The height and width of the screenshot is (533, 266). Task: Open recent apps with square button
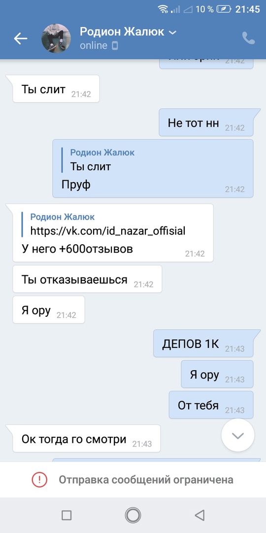click(66, 515)
